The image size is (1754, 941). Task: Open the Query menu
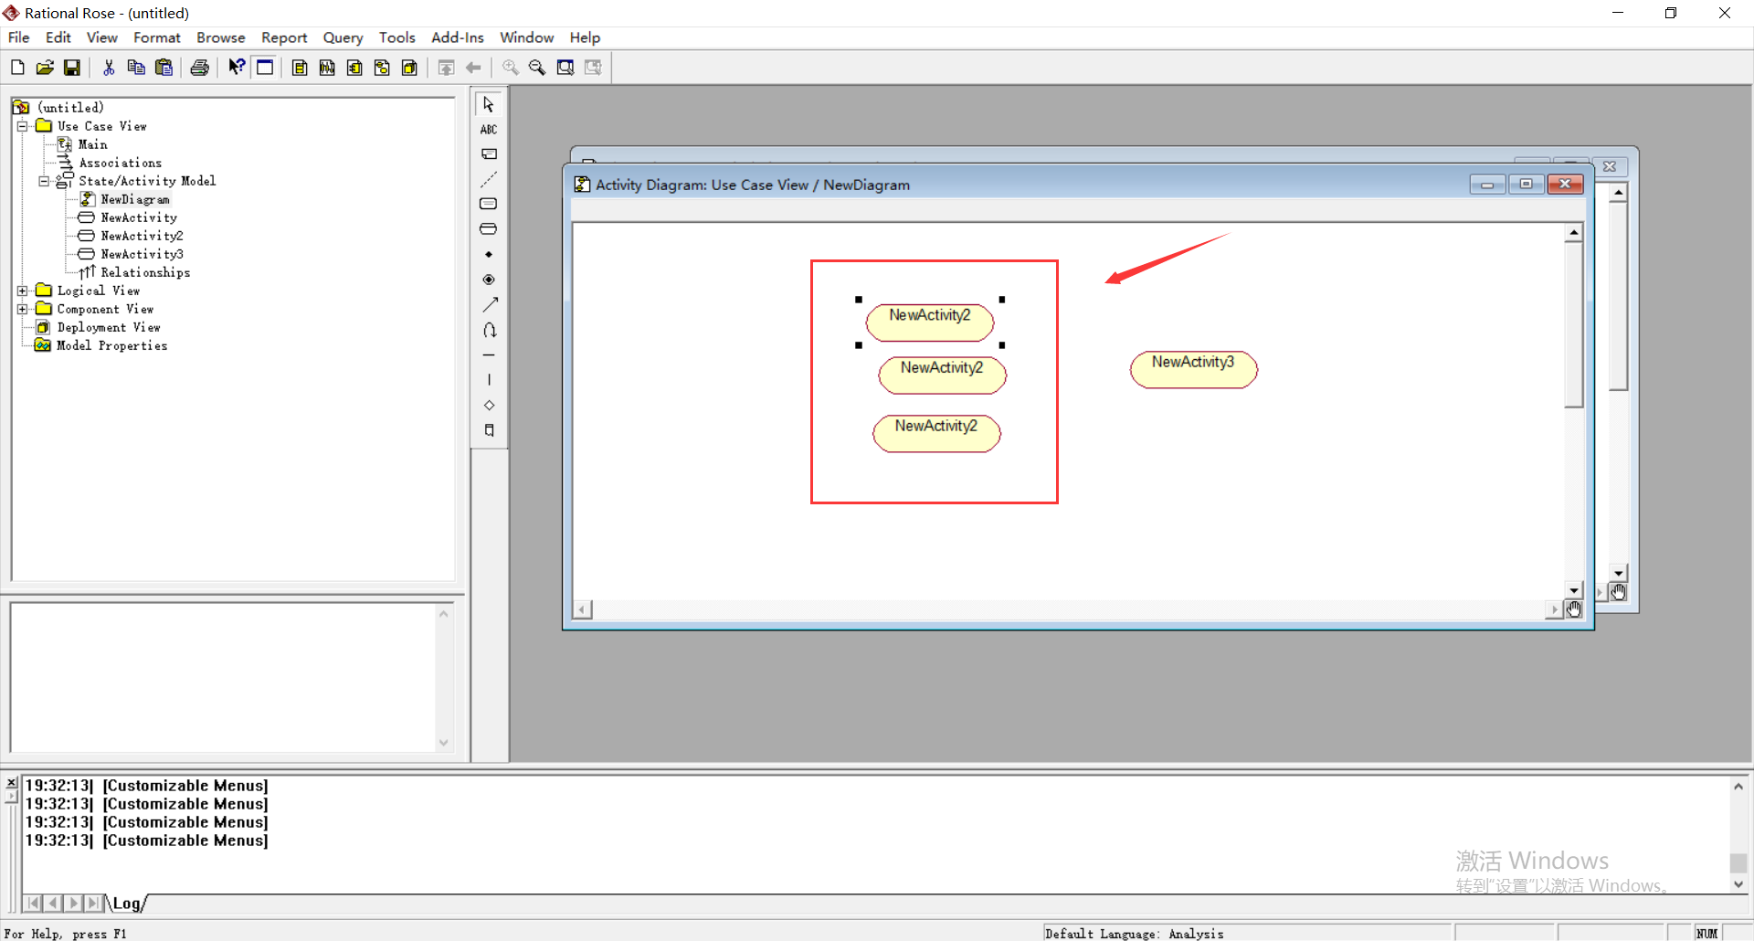click(x=343, y=37)
